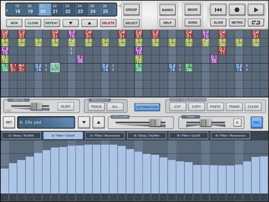This screenshot has width=269, height=202.
Task: Select ALL notes
Action: (115, 107)
